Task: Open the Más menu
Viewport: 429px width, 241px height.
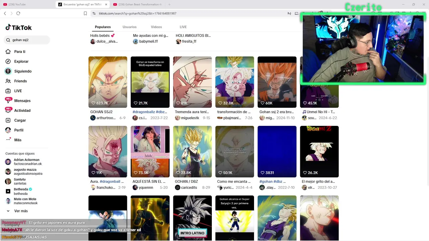Action: (18, 140)
